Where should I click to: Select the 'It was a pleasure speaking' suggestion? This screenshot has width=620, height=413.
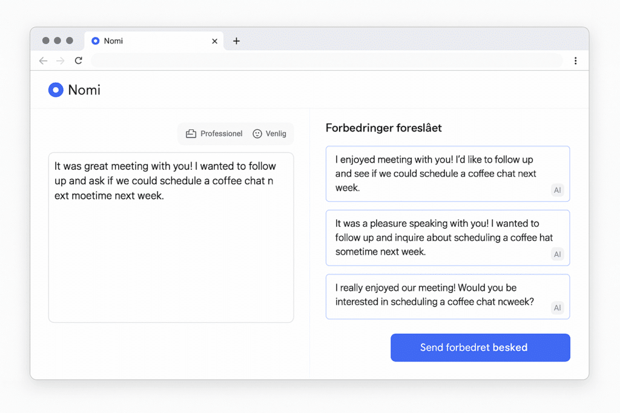point(436,238)
